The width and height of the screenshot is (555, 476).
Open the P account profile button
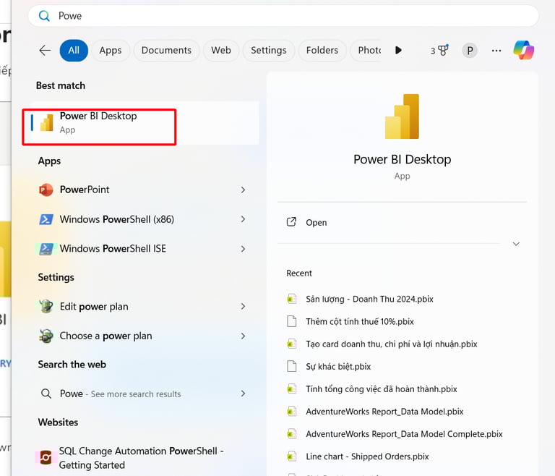tap(470, 51)
